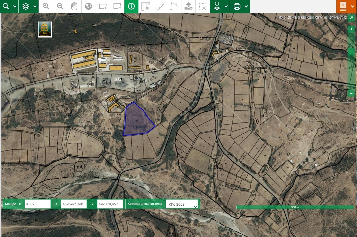Click the globe full extent icon

point(89,6)
